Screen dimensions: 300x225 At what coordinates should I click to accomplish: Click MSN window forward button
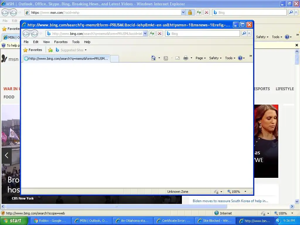pyautogui.click(x=13, y=12)
